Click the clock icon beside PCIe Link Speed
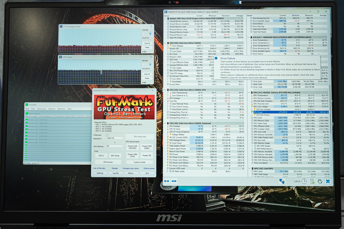The image size is (344, 229). point(252,163)
